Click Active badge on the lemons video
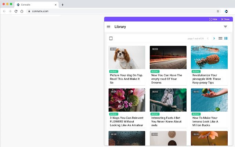 (x=196, y=114)
